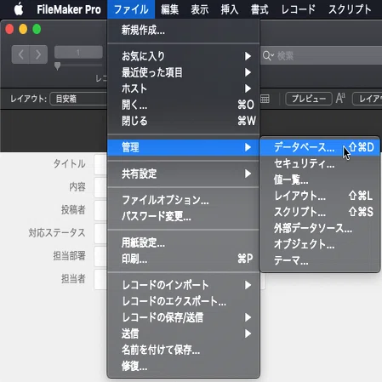382x382 pixels.
Task: Open データベース... management dialog
Action: [x=320, y=147]
